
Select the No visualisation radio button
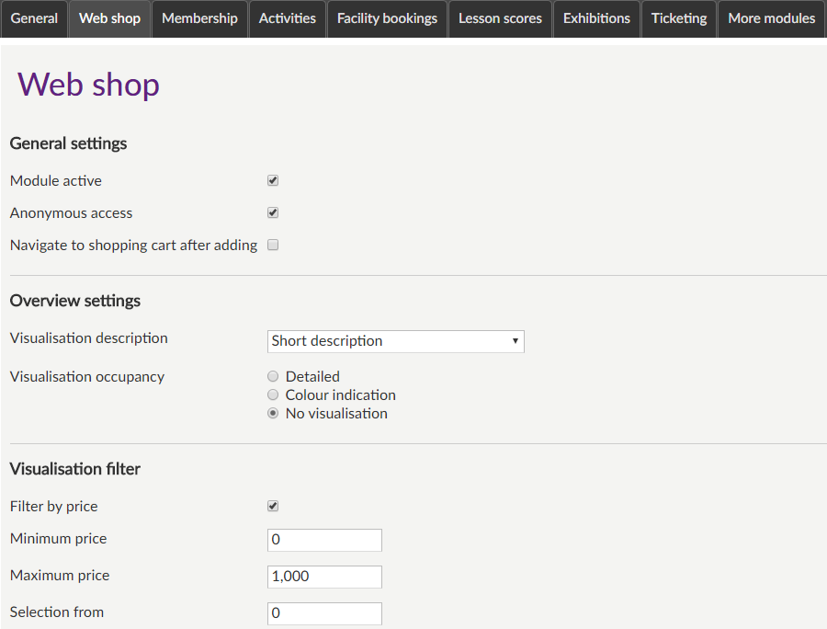pos(273,414)
